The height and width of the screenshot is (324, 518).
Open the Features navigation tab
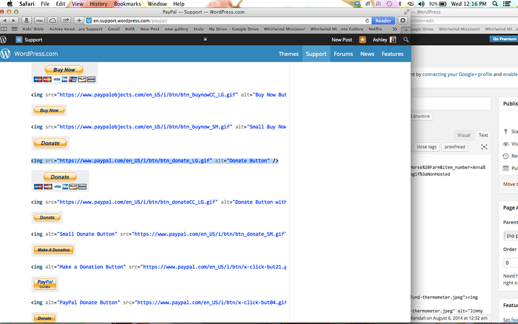tap(392, 54)
